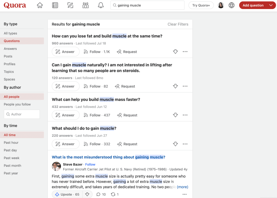Viewport: 277px width, 198px height.
Task: Open the three-dot menu on the first question
Action: 185,52
